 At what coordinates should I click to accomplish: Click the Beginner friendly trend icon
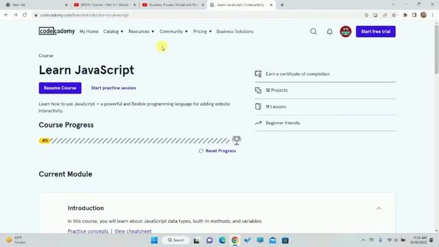tap(258, 123)
